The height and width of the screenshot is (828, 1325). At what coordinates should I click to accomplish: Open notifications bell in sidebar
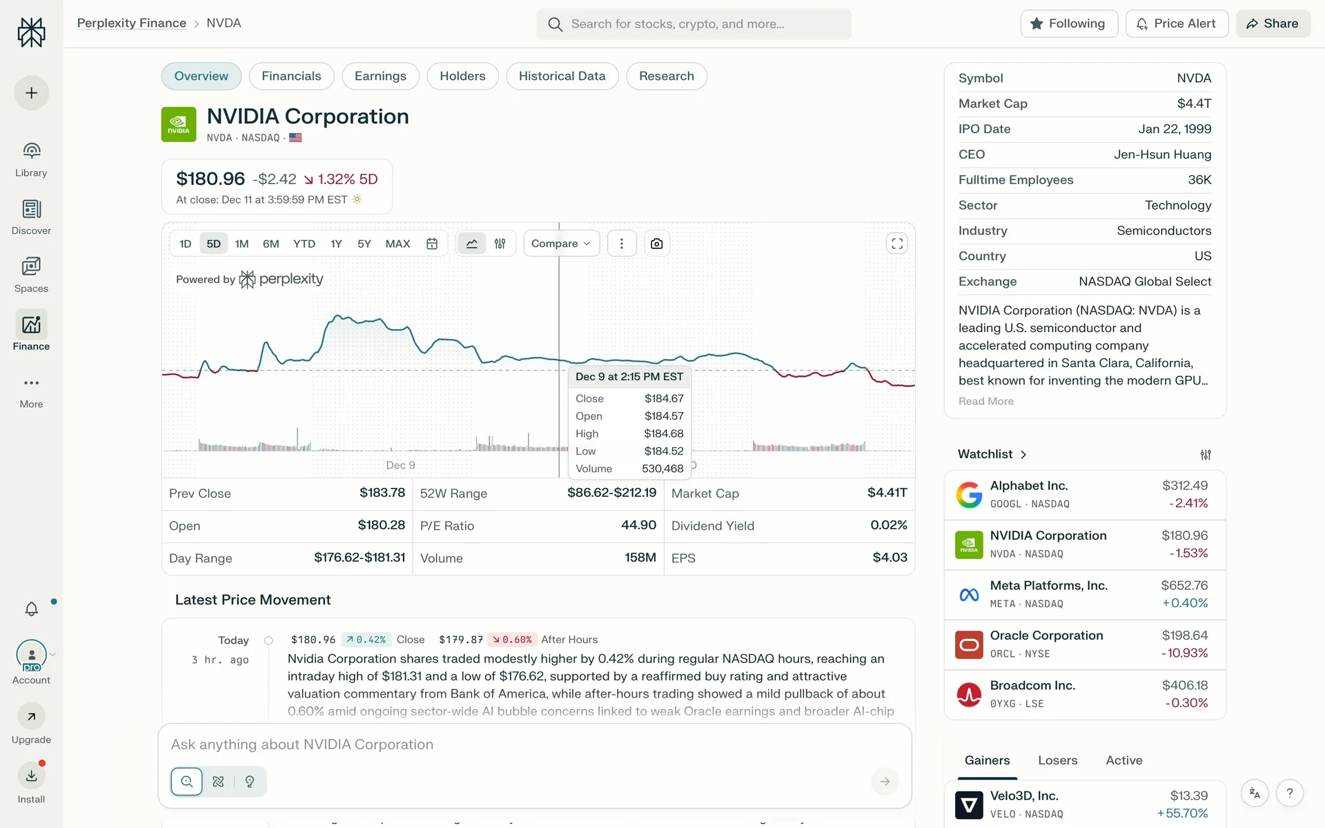point(31,609)
